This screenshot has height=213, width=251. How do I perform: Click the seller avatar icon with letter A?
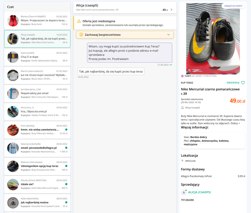click(184, 192)
